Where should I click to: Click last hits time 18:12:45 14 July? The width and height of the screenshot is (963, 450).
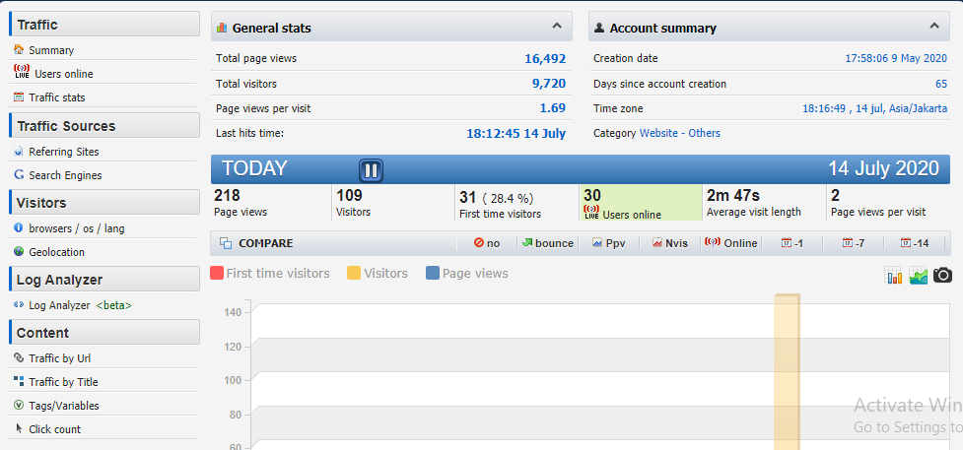click(516, 133)
